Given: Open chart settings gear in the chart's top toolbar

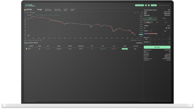Looking at the screenshot, I should (x=138, y=13).
